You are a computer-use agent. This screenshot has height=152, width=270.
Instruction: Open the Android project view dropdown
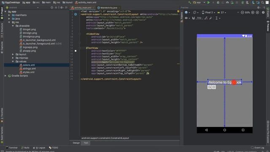point(22,8)
